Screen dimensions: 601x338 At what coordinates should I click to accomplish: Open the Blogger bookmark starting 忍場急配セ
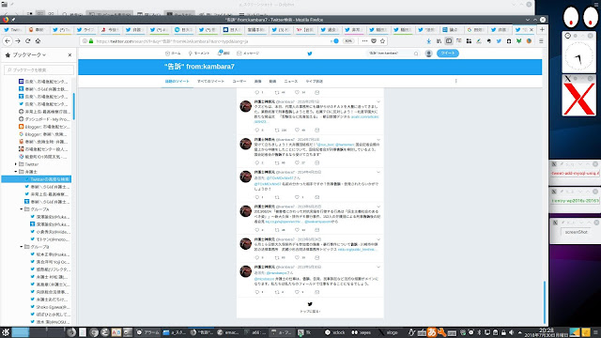(45, 127)
